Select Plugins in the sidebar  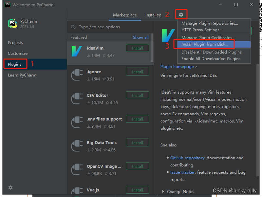tap(35, 64)
